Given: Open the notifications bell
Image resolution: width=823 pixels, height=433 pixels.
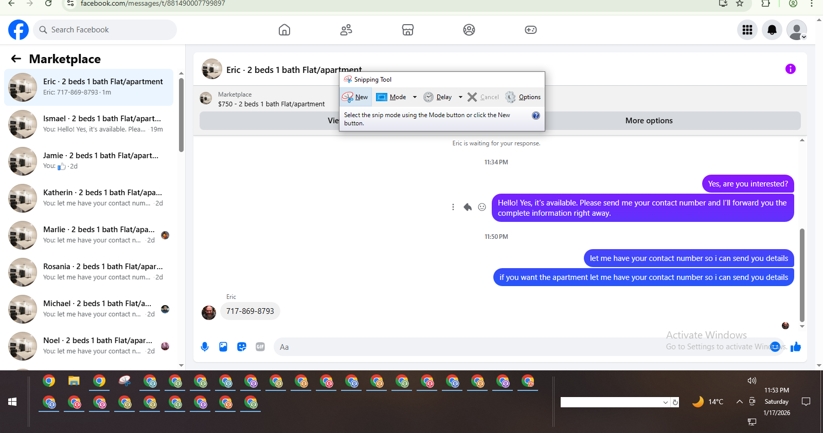Looking at the screenshot, I should (x=772, y=30).
